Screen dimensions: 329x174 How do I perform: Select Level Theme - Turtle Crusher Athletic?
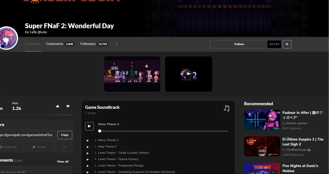click(x=124, y=153)
